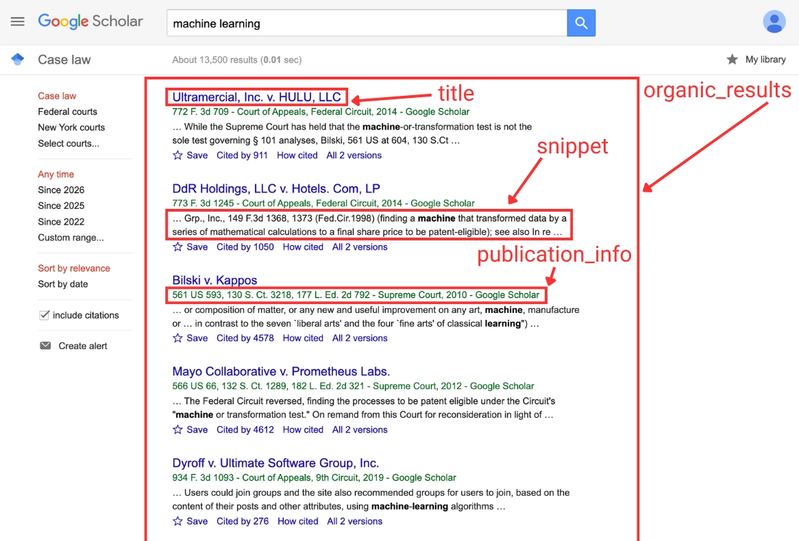This screenshot has width=799, height=541.
Task: Click Cited by 4578 link
Action: pos(245,338)
